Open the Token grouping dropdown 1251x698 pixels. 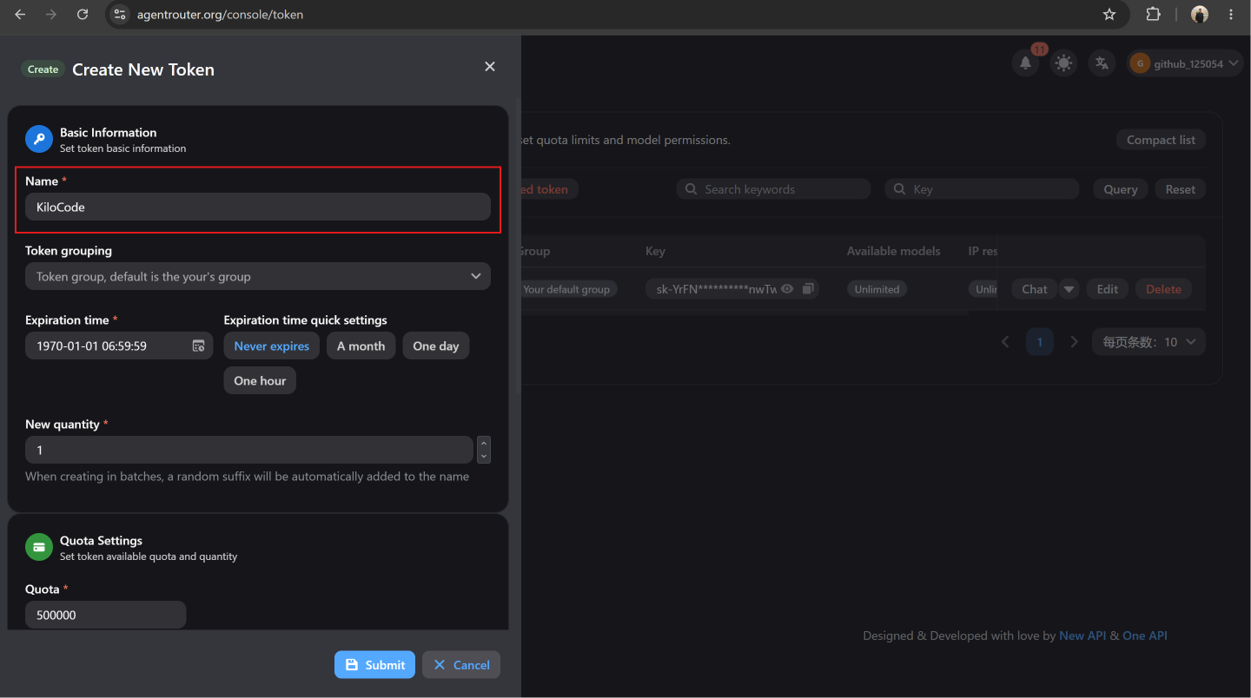click(258, 276)
